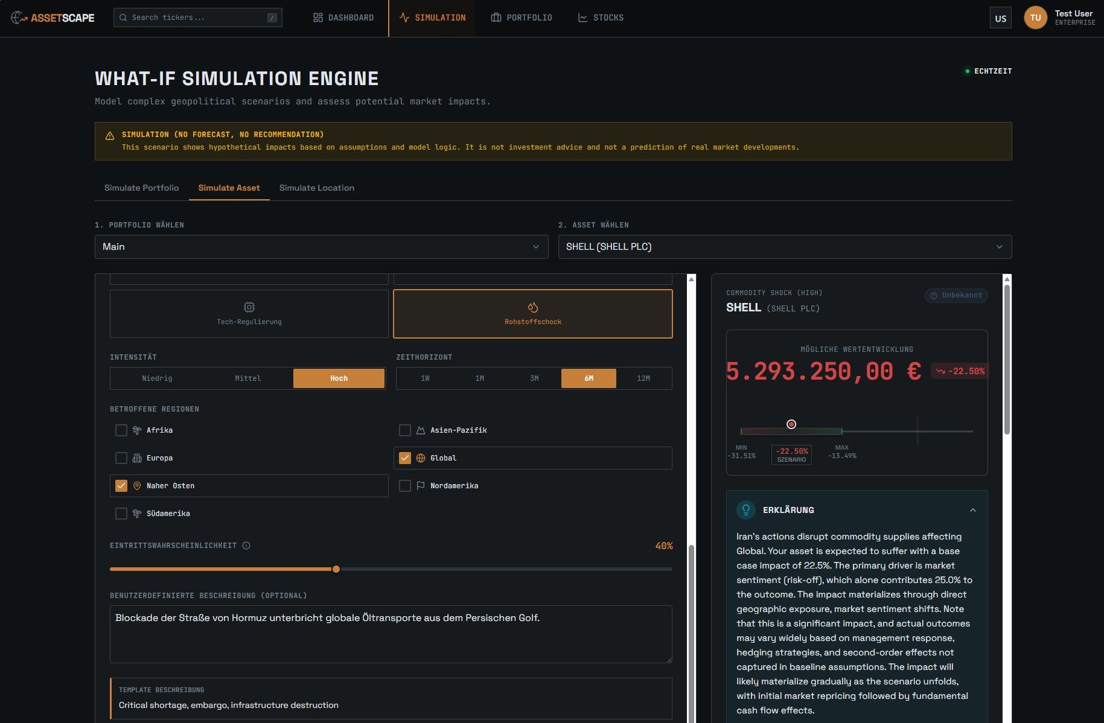1104x723 pixels.
Task: Click the TU user avatar
Action: (x=1035, y=18)
